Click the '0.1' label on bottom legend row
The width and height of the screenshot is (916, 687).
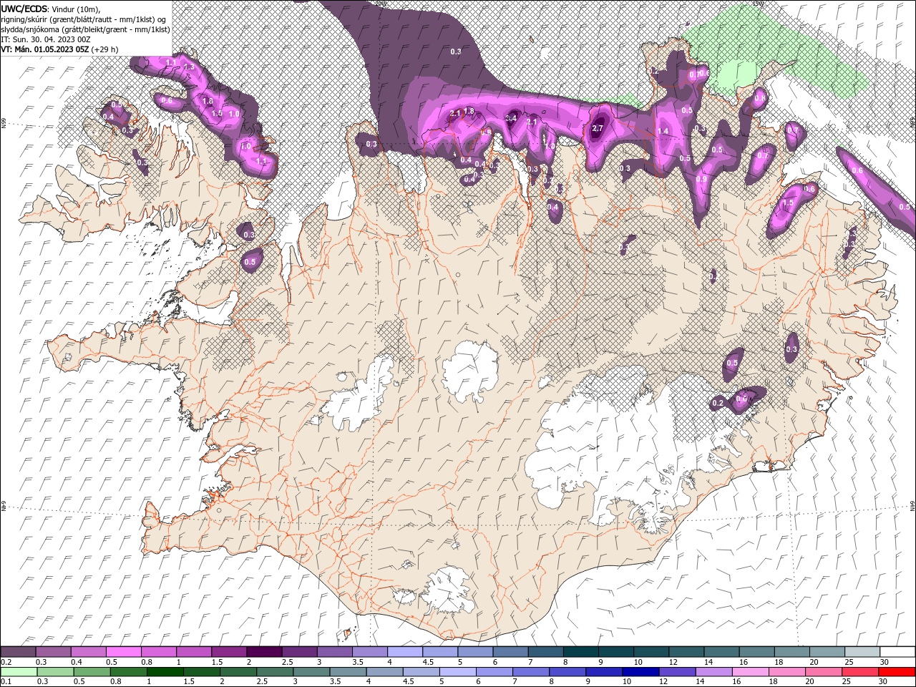[6, 681]
